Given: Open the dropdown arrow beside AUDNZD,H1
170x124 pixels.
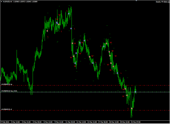Looking at the screenshot, I should (1, 2).
